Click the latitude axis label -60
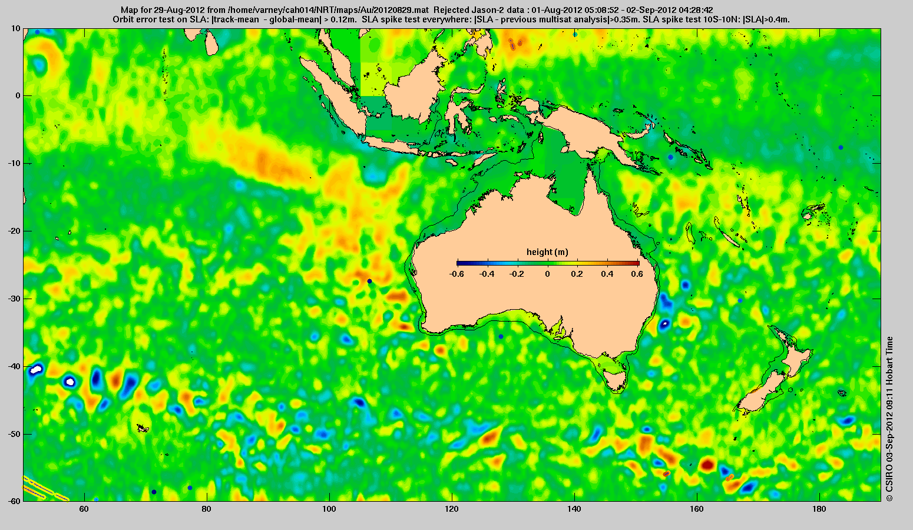913x530 pixels. (14, 501)
